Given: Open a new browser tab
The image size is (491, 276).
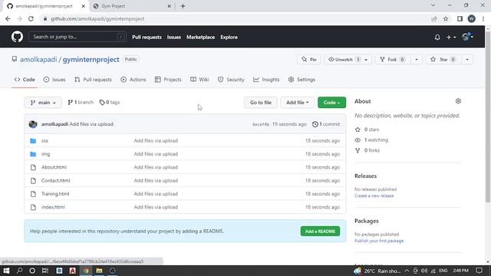Looking at the screenshot, I should [183, 6].
